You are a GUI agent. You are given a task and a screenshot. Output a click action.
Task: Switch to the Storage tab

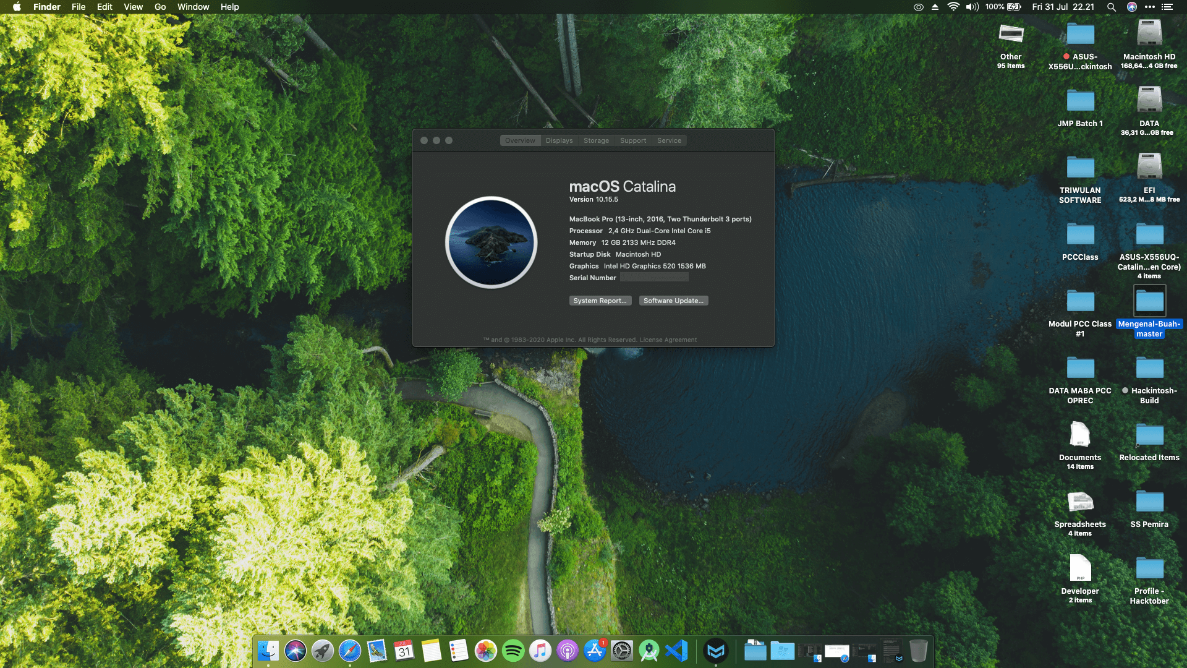point(596,140)
